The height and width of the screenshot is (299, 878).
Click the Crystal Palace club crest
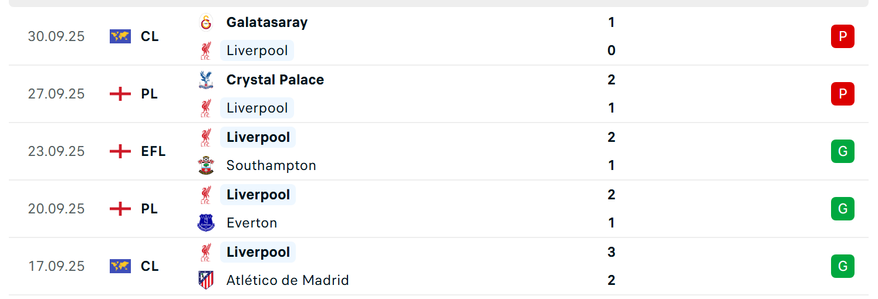[206, 80]
